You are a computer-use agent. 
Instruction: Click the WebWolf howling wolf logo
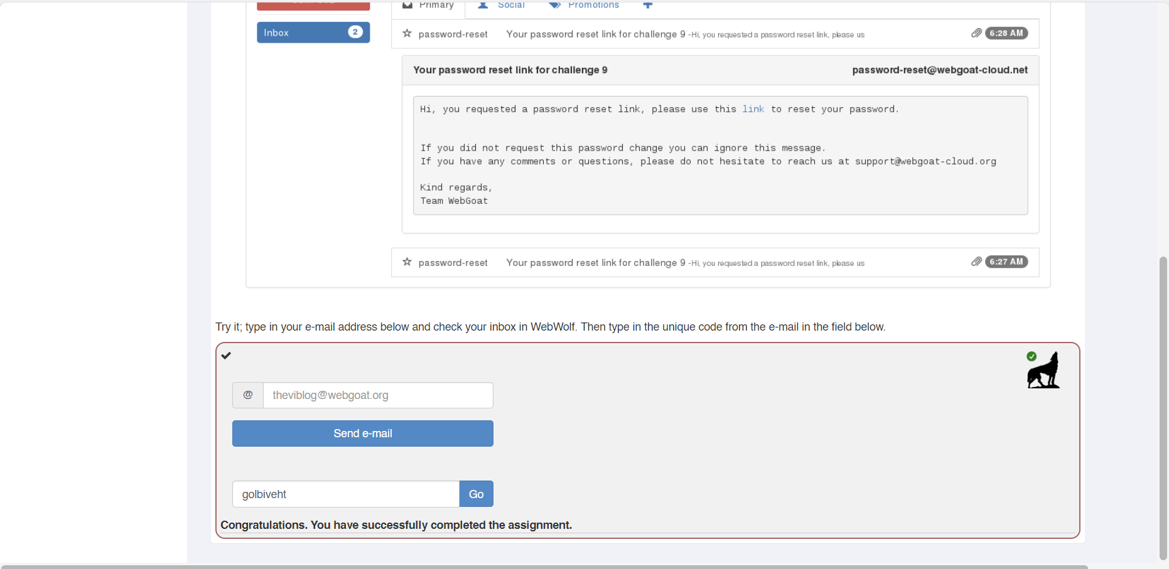[x=1043, y=371]
